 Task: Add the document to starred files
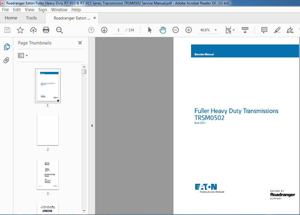pyautogui.click(x=20, y=30)
